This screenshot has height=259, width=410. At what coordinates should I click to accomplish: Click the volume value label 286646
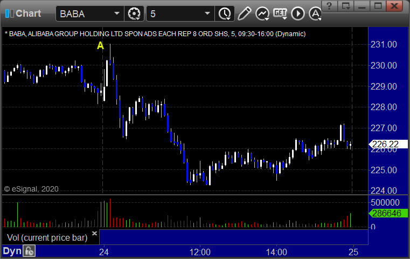(388, 213)
